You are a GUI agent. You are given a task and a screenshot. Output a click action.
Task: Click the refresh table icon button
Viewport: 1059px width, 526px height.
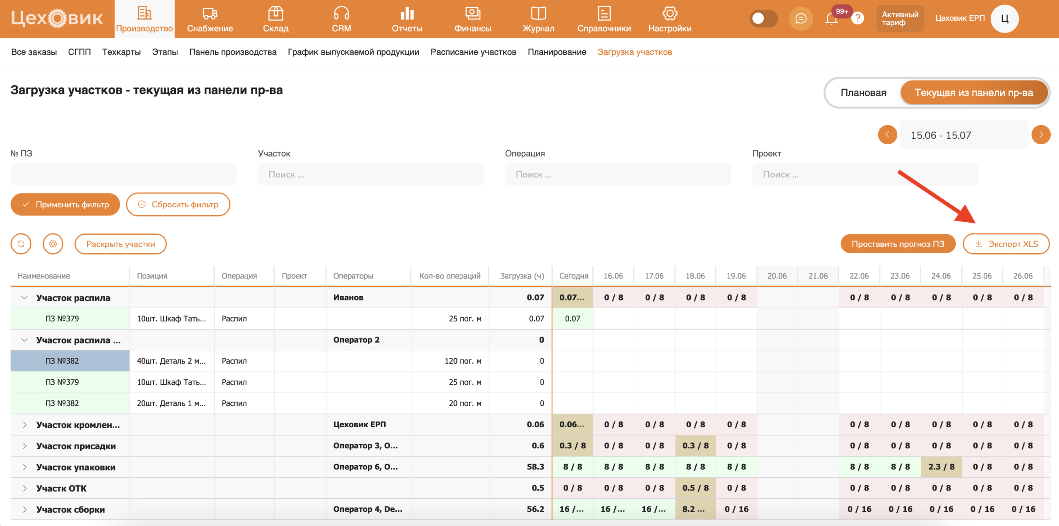click(21, 244)
